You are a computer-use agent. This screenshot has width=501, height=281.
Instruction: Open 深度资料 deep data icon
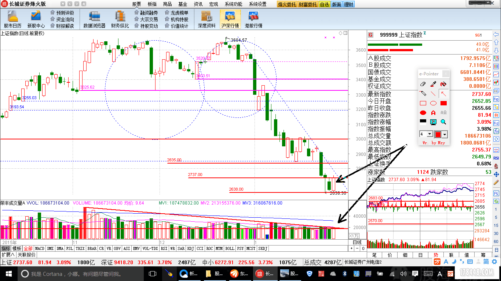tap(207, 18)
